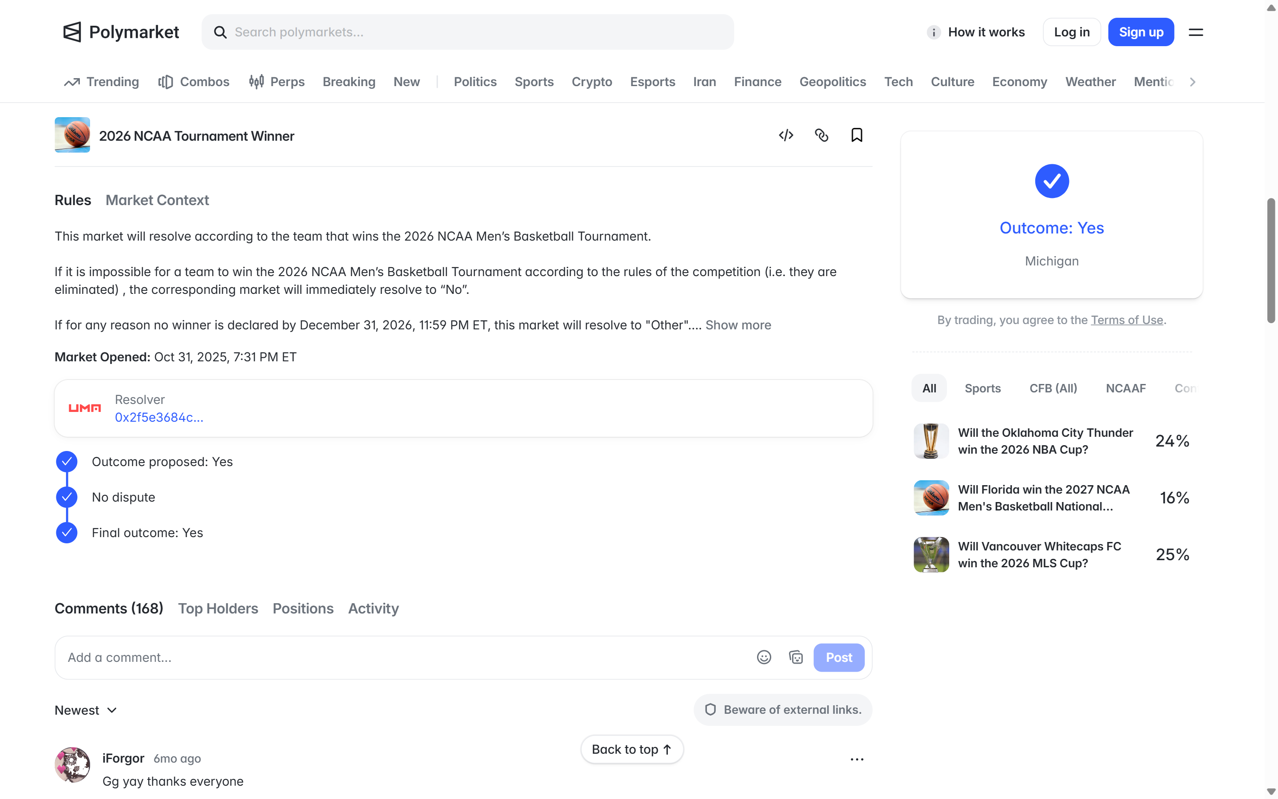Viewport: 1278px width, 799px height.
Task: Open the hamburger menu icon
Action: (1195, 32)
